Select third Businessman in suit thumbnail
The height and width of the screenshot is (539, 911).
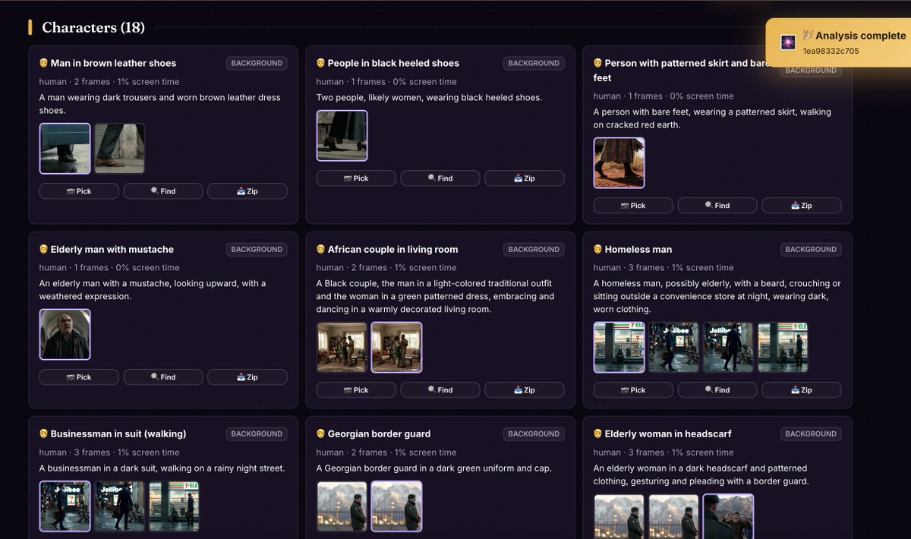[175, 506]
